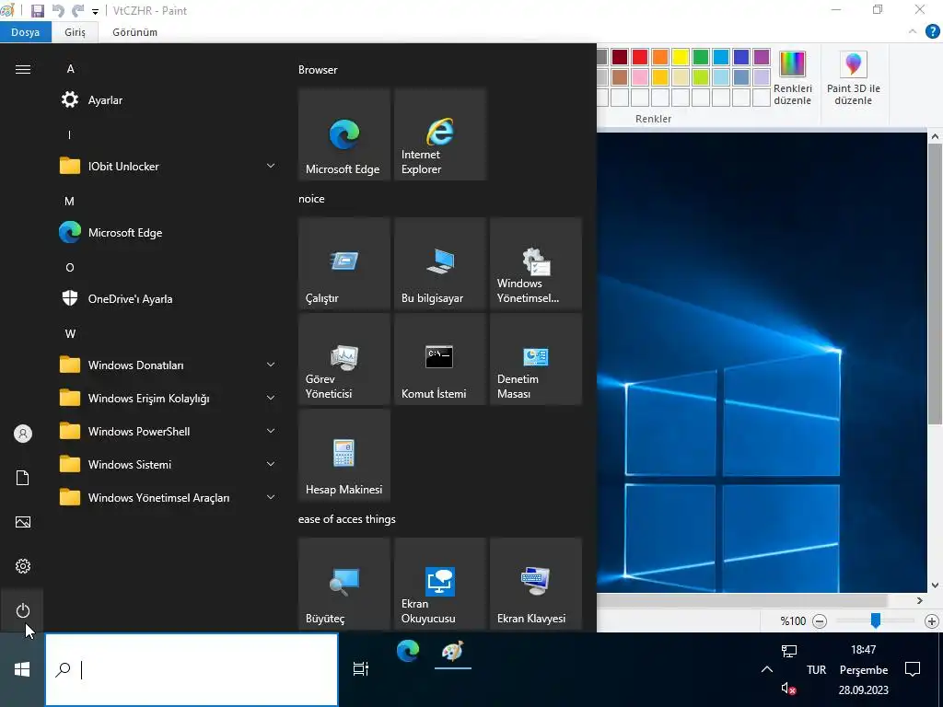Jump to letter A in app list
Viewport: 943px width, 707px height.
[x=70, y=68]
